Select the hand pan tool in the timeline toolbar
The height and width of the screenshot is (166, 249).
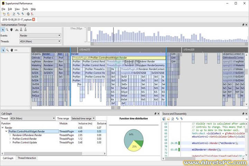(x=12, y=50)
